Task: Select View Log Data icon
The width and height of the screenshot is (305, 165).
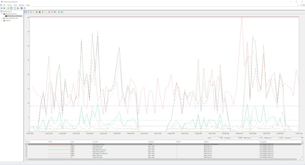Action: [x=28, y=12]
